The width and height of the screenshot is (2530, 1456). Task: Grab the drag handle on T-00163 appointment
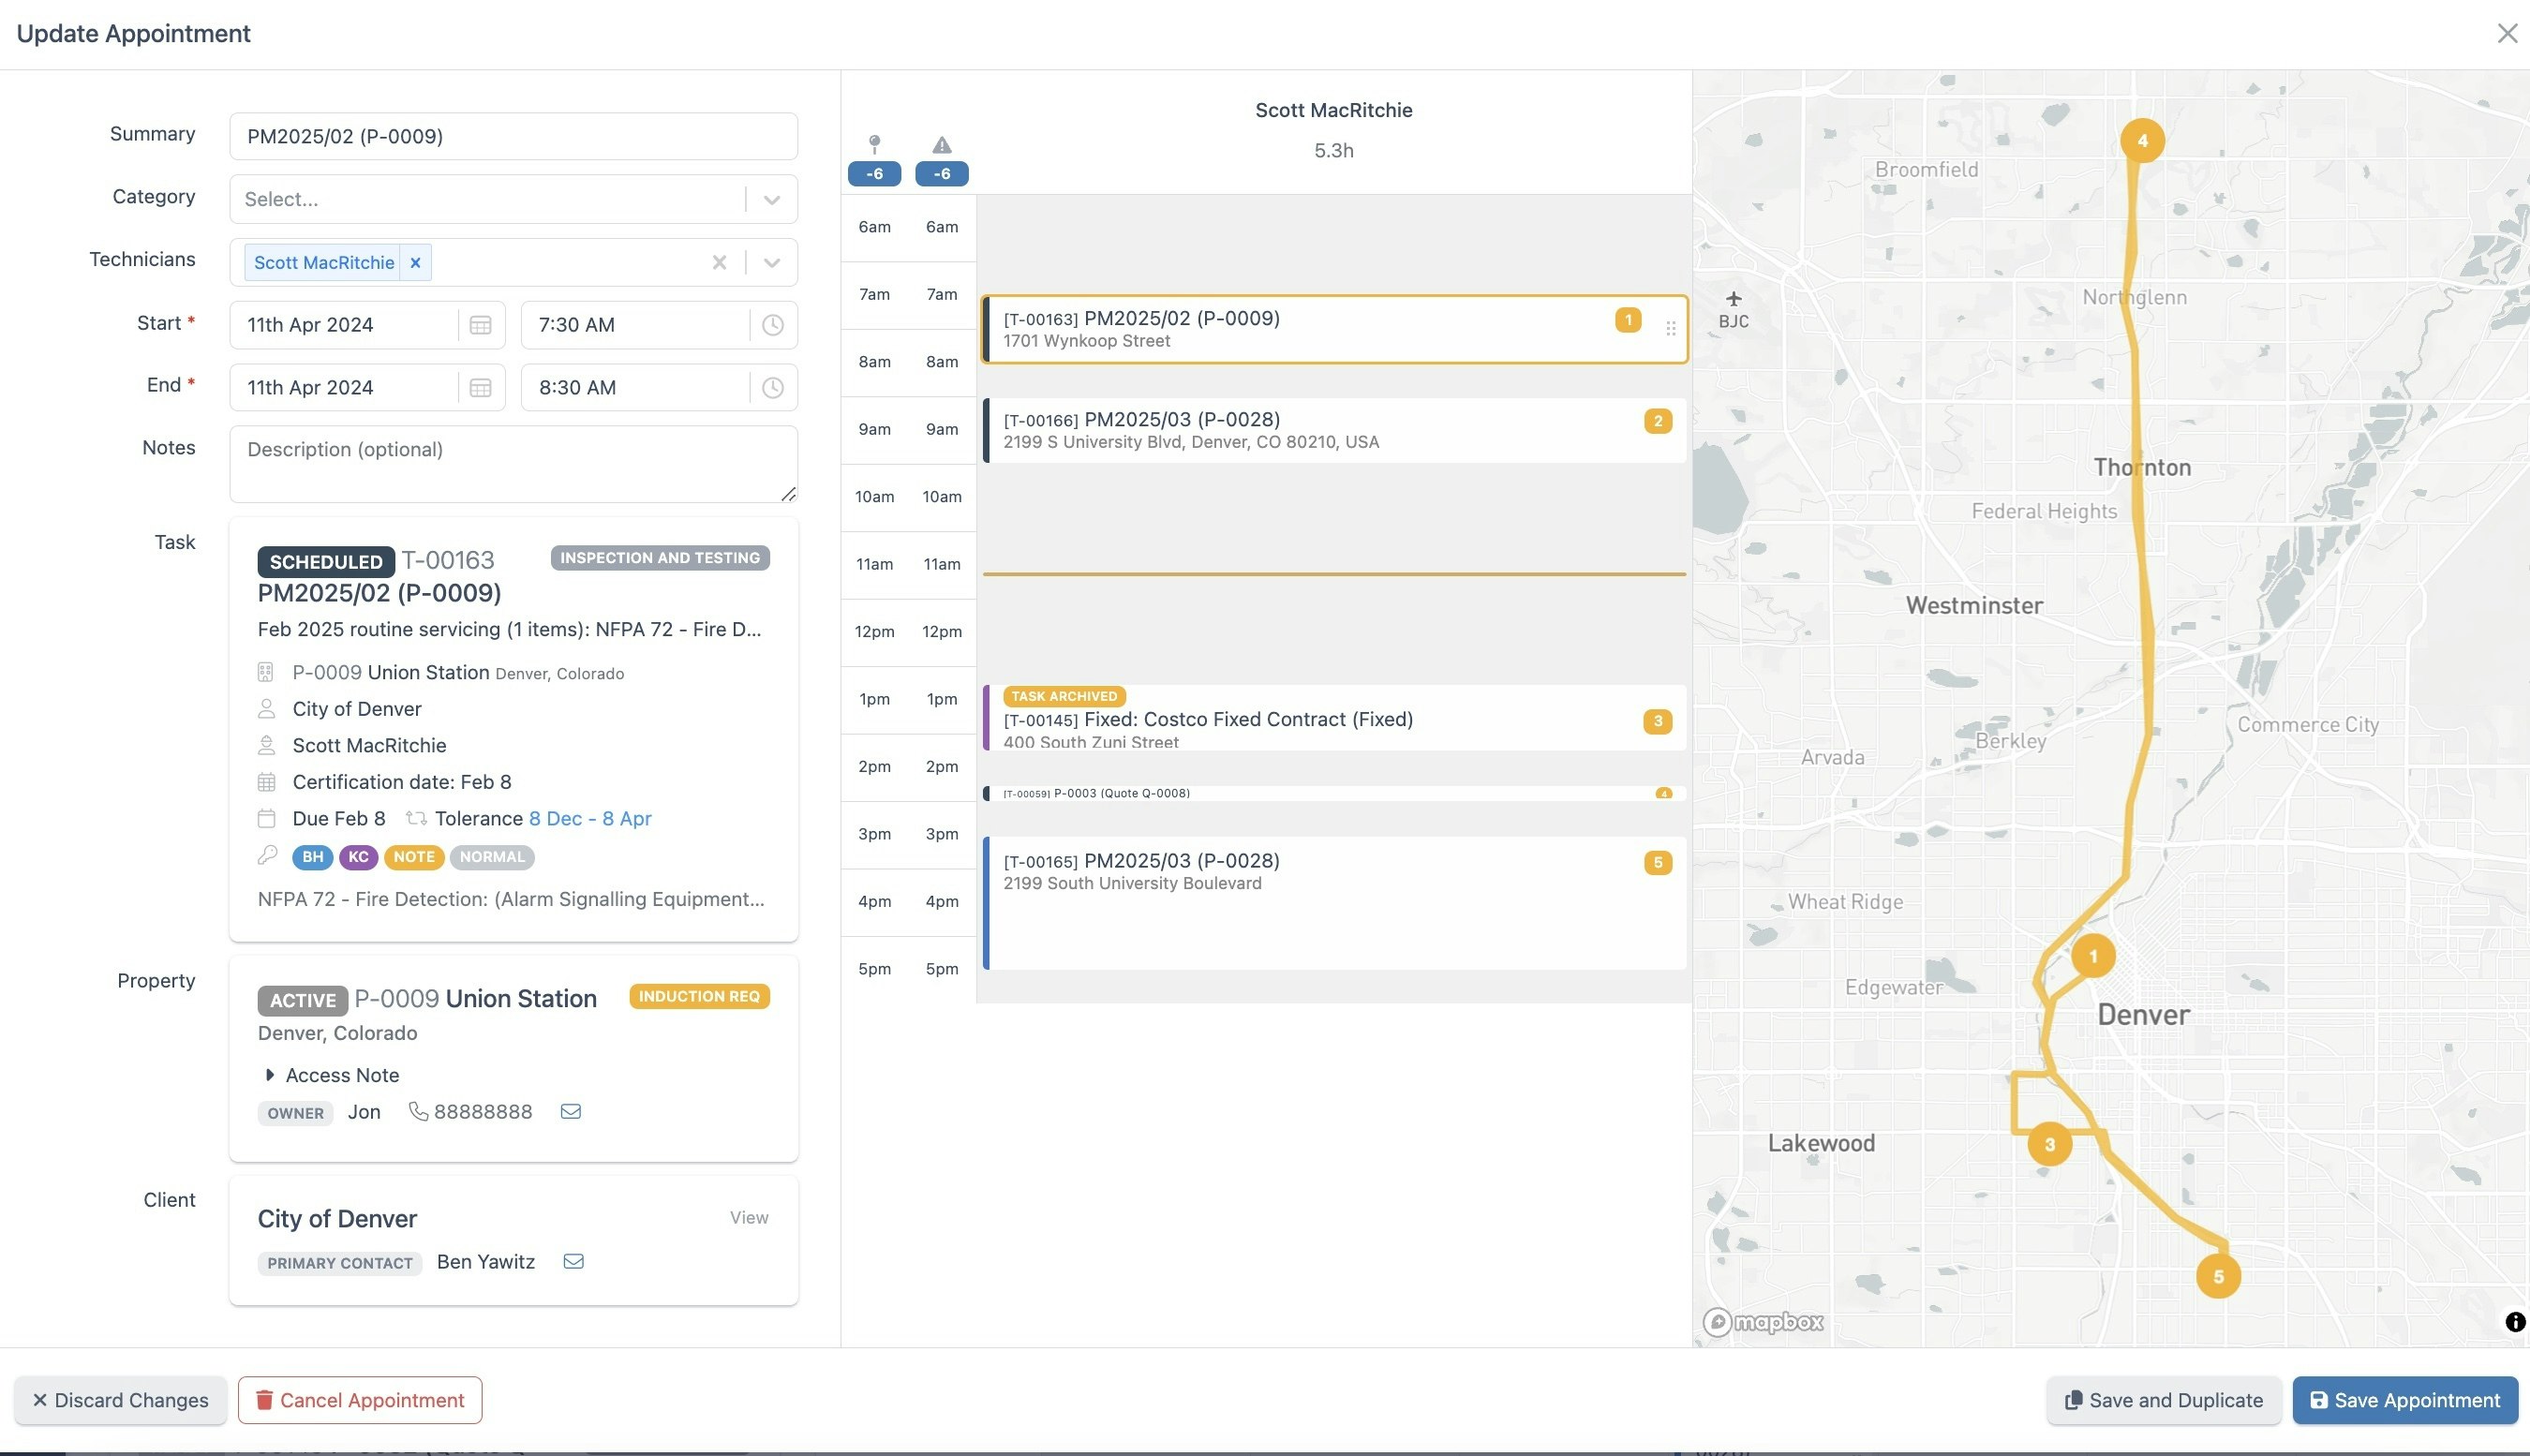(x=1670, y=328)
